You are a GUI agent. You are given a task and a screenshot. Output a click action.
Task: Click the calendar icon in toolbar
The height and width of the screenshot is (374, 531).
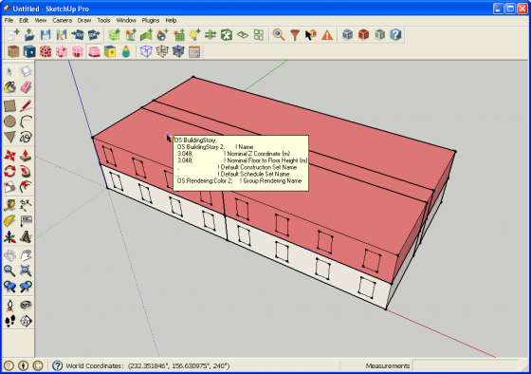(194, 51)
